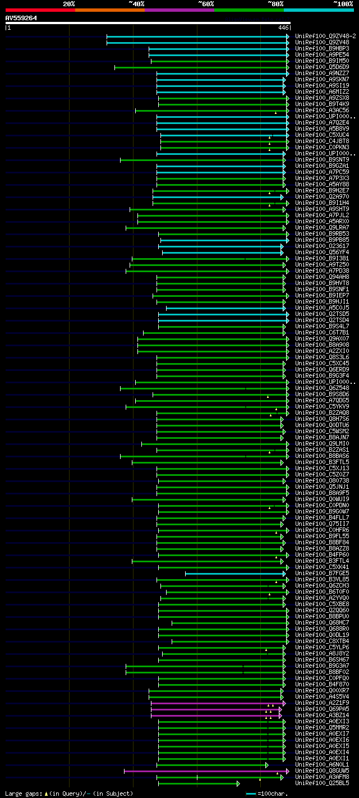Open the UniRef100_Q9ZV48-2 hit label
The width and height of the screenshot is (359, 798).
[325, 36]
